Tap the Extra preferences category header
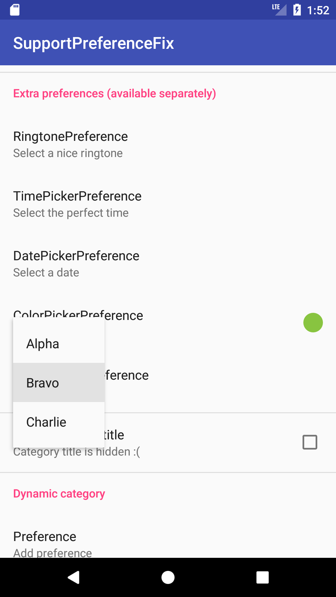Image resolution: width=336 pixels, height=597 pixels. coord(114,94)
